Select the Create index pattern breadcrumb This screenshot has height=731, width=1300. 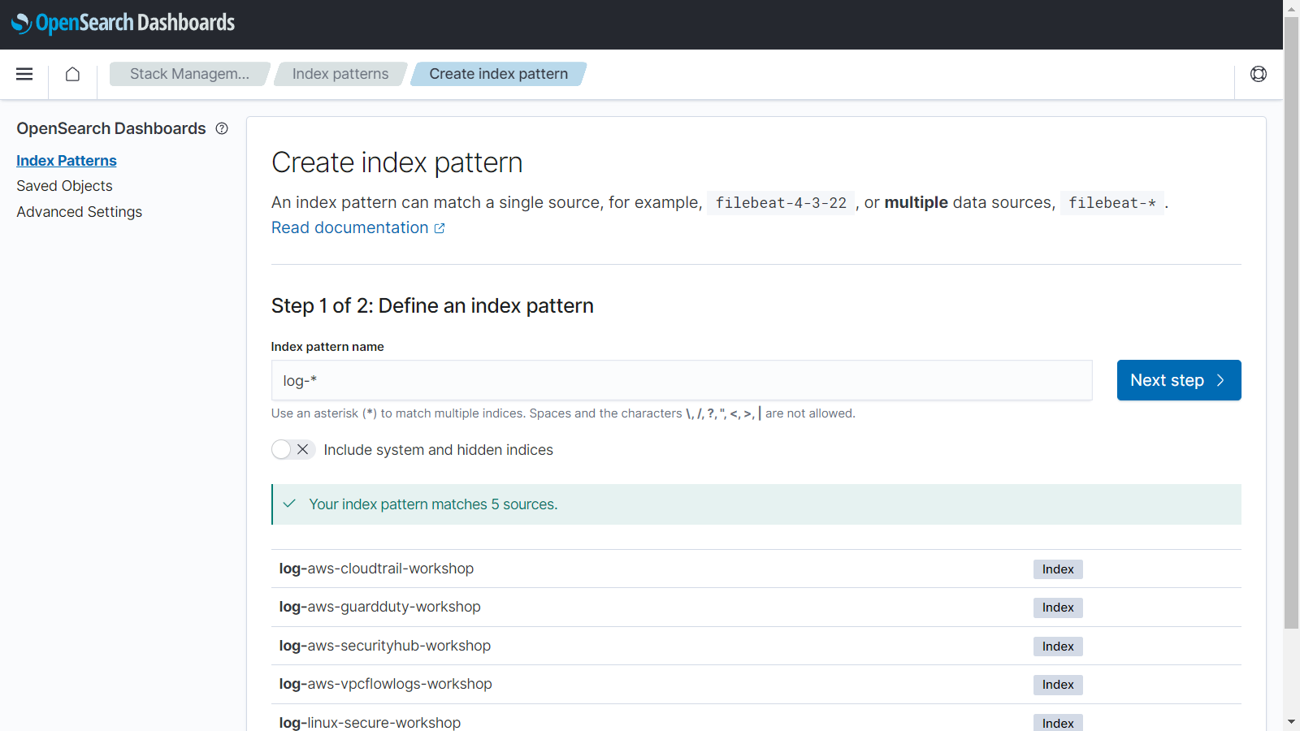pyautogui.click(x=498, y=74)
